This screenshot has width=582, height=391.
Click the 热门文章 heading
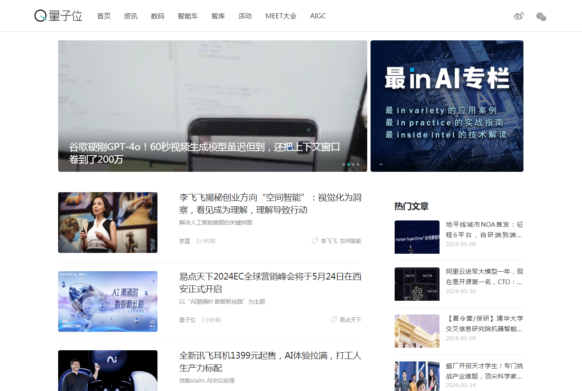411,206
